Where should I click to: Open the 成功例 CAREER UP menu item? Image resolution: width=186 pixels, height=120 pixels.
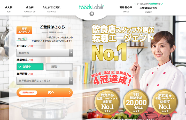30,9
